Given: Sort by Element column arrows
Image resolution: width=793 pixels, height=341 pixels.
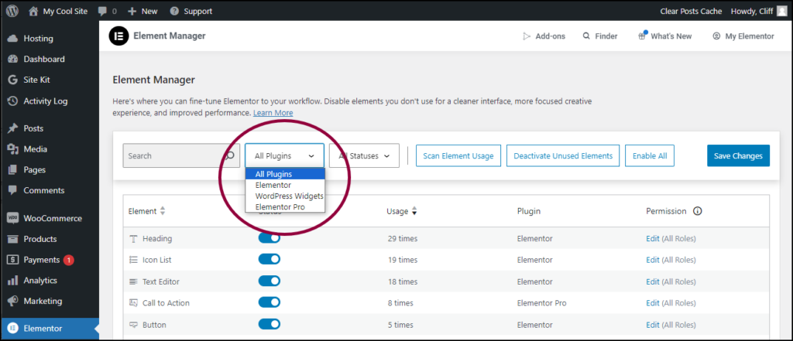Looking at the screenshot, I should coord(163,211).
